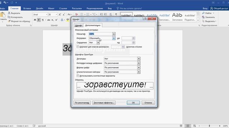229x128 pixels.
Task: Apply subscript x₂ formatting
Action: click(x=53, y=20)
